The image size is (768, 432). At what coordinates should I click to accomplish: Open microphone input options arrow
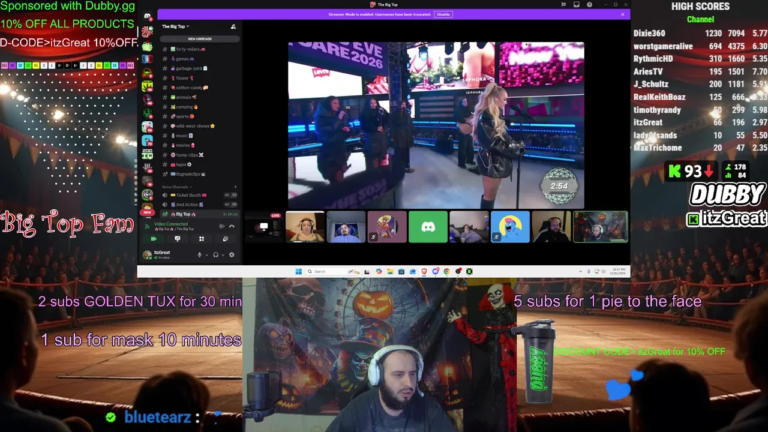[x=206, y=255]
